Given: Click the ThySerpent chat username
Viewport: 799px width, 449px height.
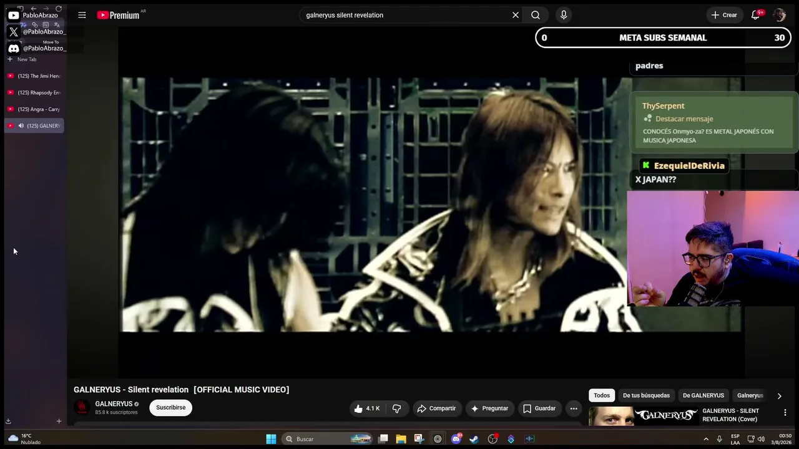Looking at the screenshot, I should 663,106.
